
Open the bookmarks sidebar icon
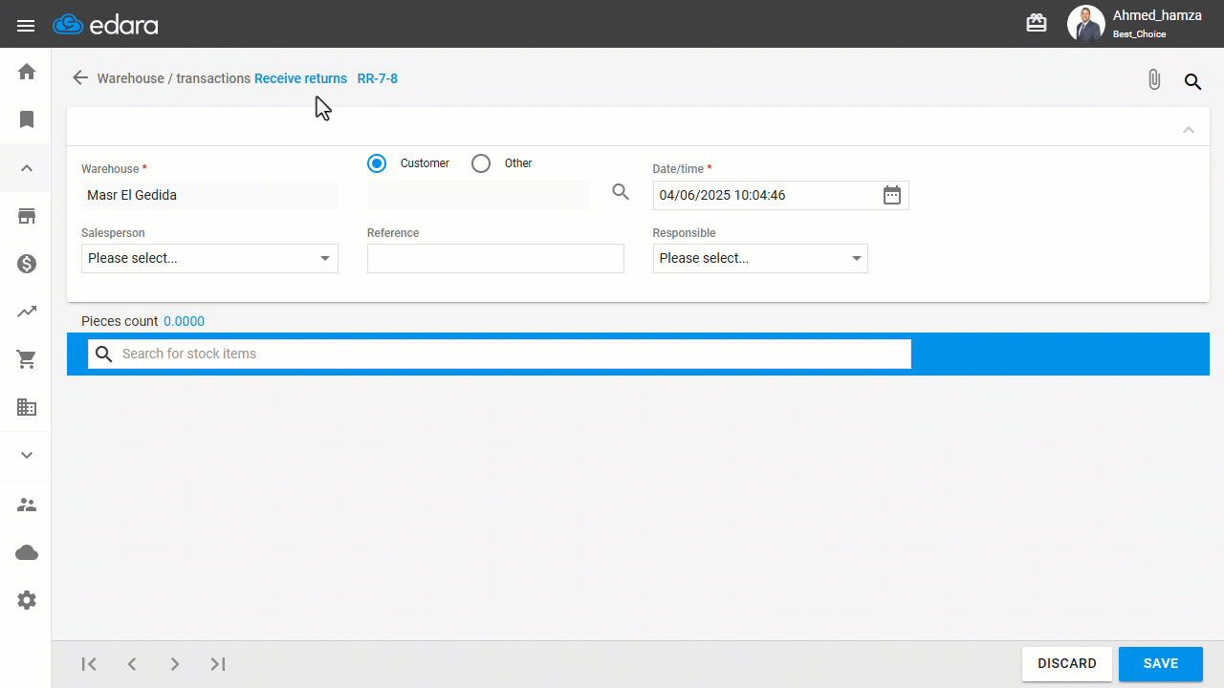[27, 119]
